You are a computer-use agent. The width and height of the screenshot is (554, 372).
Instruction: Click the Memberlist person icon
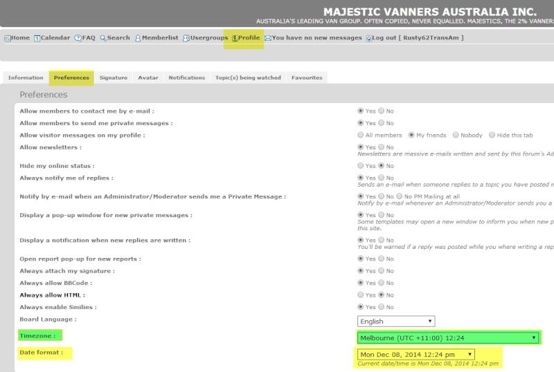click(138, 38)
